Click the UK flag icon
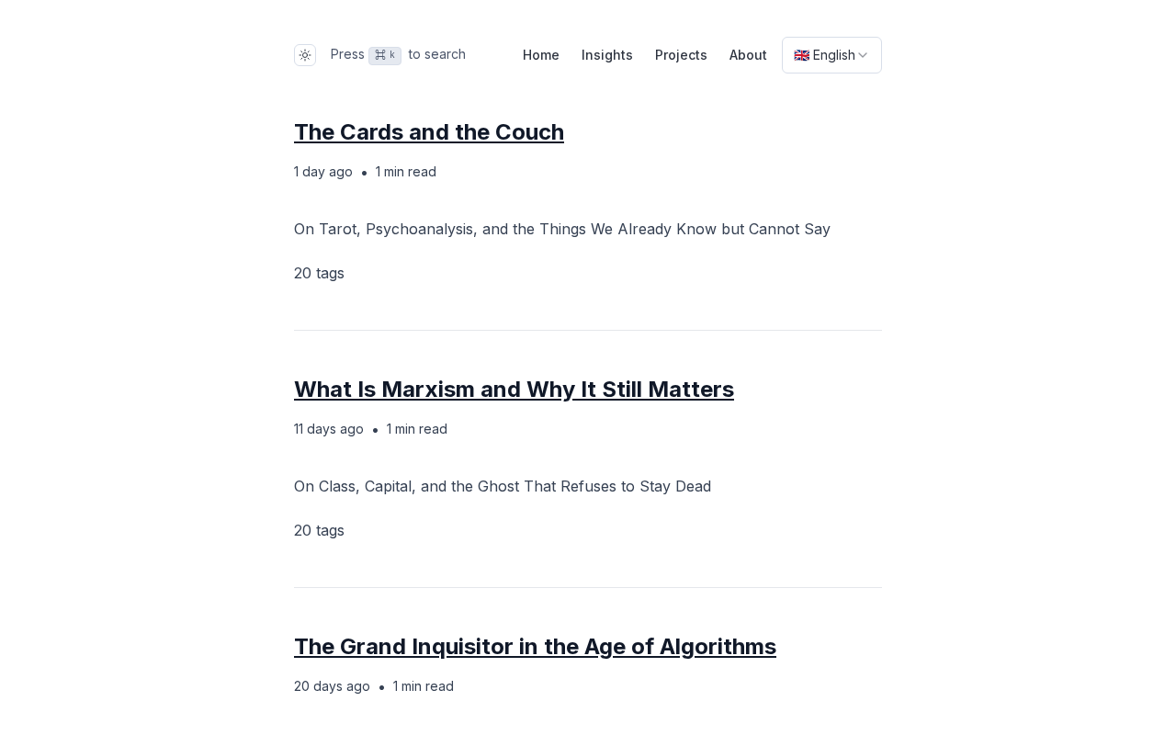This screenshot has height=735, width=1176. pyautogui.click(x=801, y=55)
